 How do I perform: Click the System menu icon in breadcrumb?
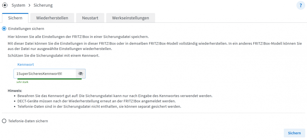click(x=5, y=5)
